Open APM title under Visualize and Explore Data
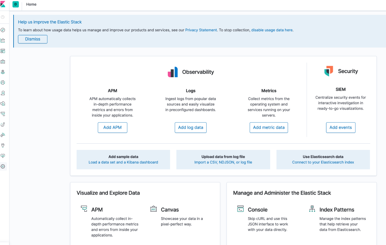Viewport: 386px width, 245px height. (x=97, y=210)
